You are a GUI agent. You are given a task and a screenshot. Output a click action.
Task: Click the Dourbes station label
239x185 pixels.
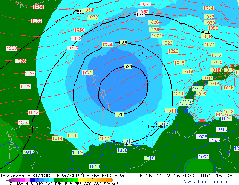pos(156,127)
